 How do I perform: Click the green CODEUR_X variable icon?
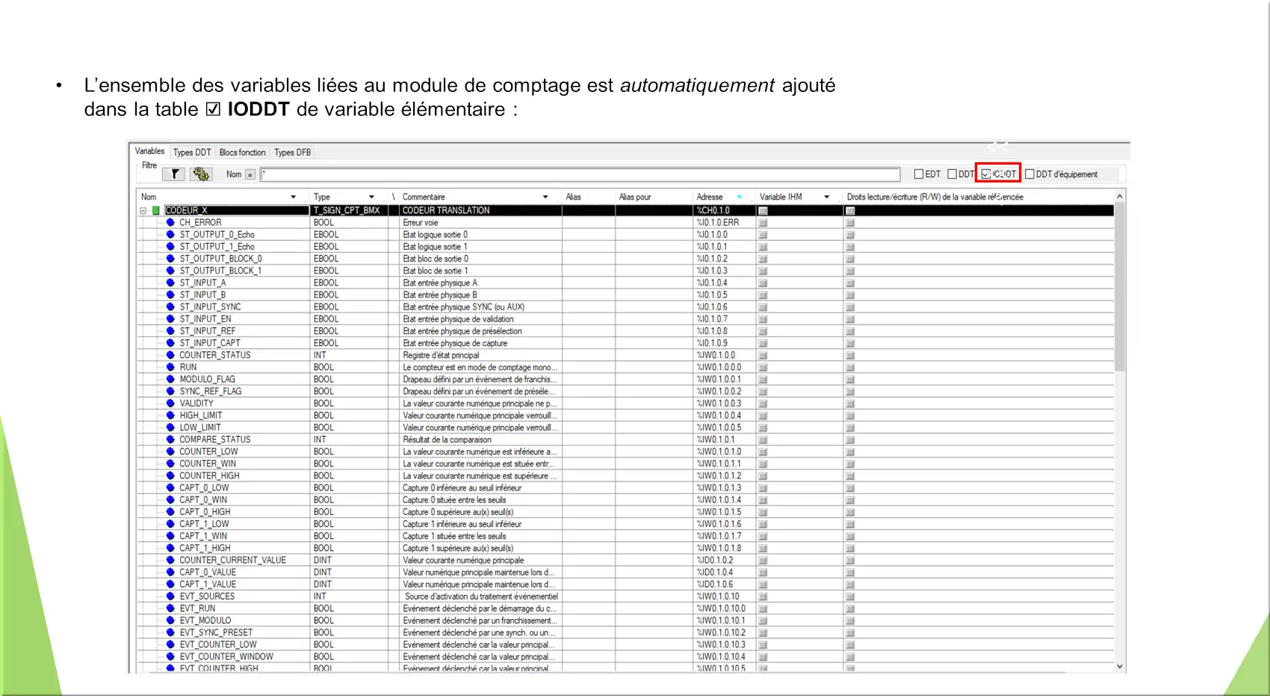[156, 211]
